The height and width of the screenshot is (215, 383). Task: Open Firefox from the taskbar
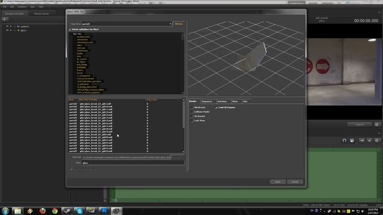pyautogui.click(x=42, y=211)
